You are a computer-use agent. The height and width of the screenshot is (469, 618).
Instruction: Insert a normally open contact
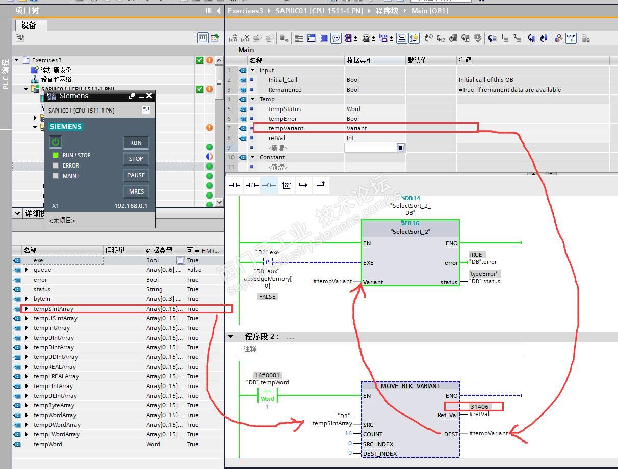pos(235,185)
